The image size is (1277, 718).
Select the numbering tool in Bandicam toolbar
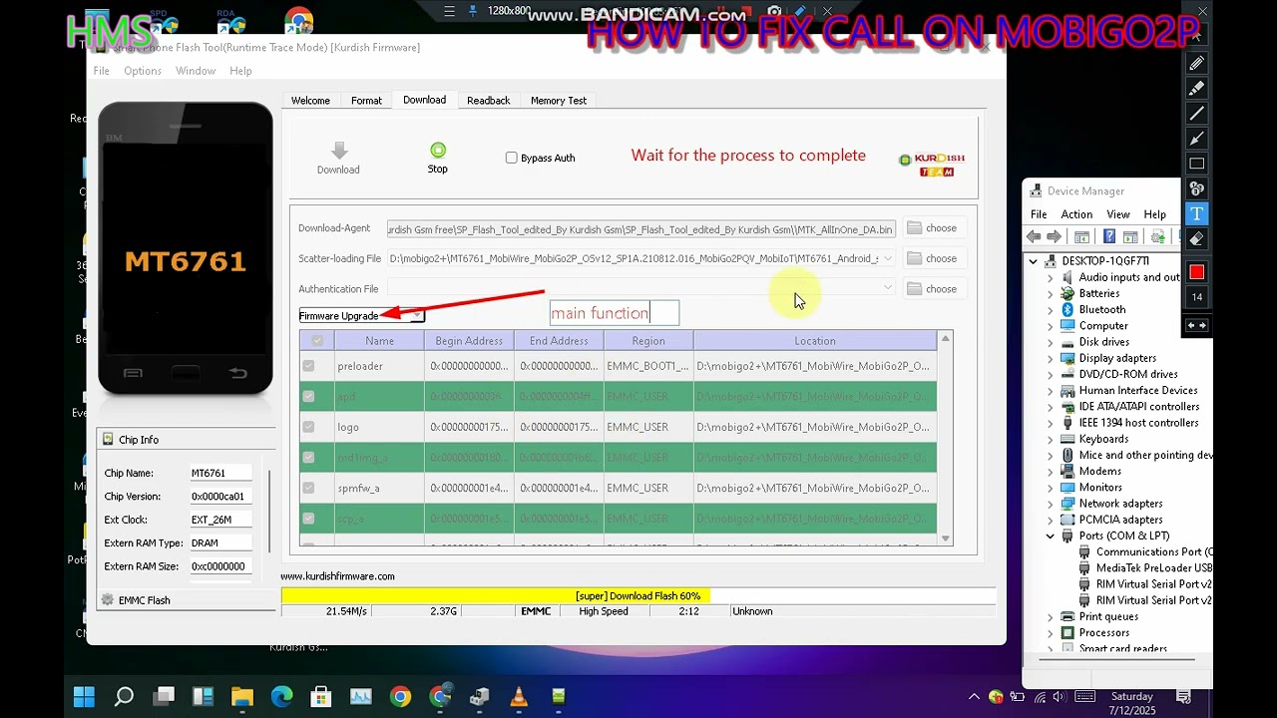click(1197, 188)
